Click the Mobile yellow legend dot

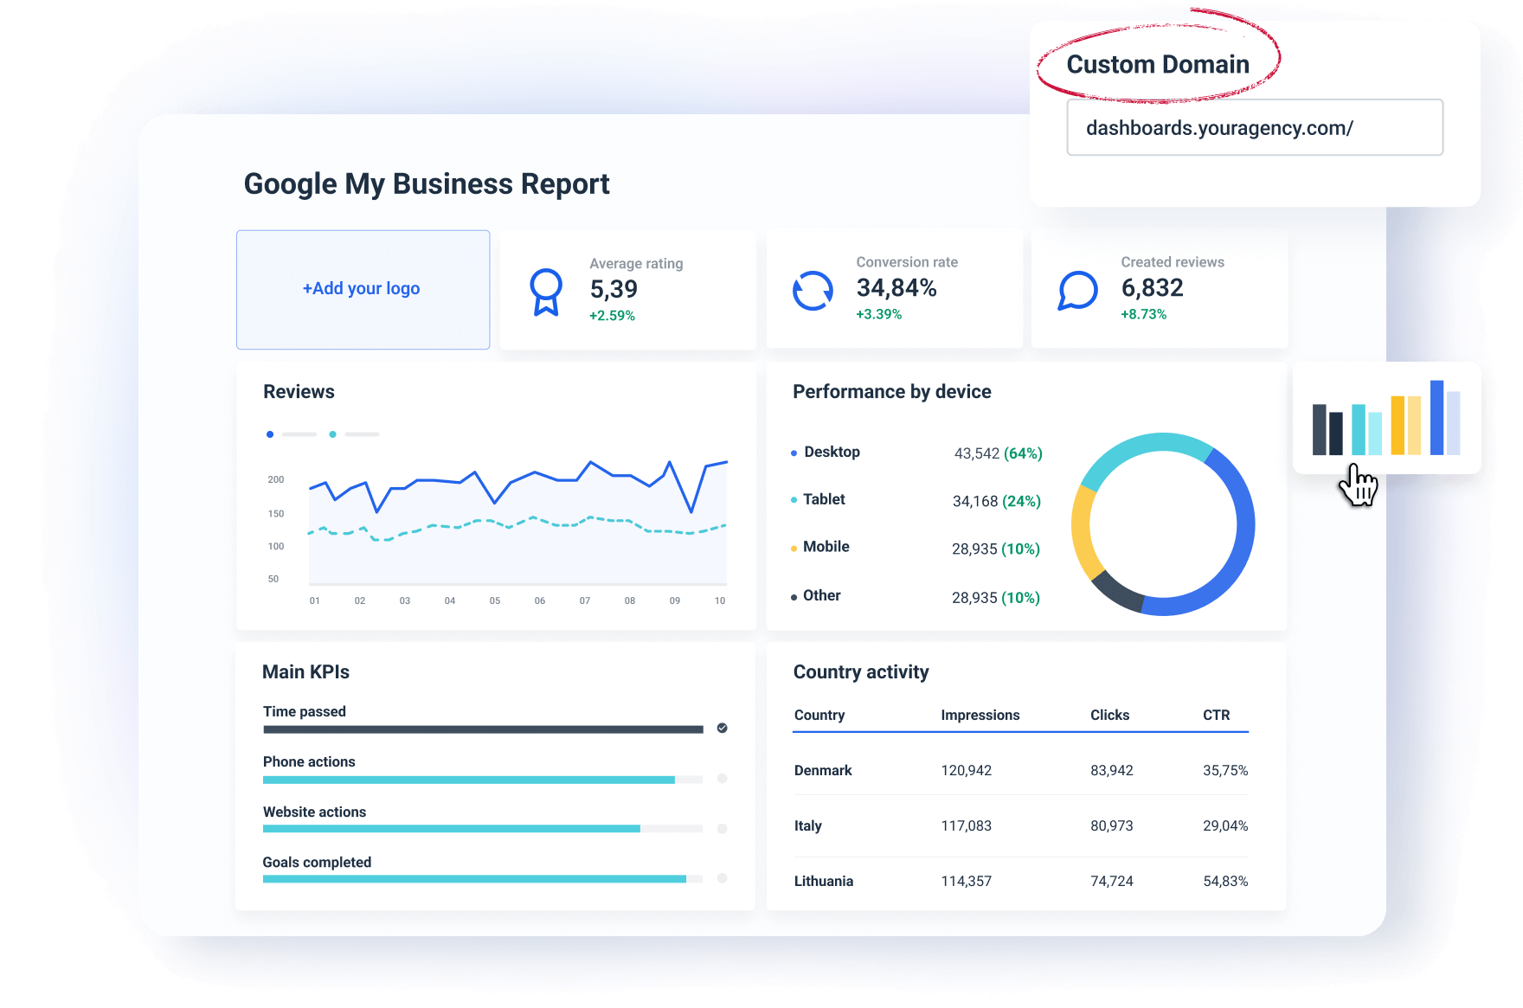[794, 547]
